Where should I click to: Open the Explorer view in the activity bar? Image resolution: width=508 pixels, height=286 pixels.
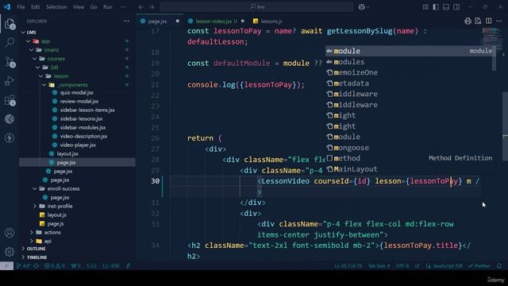10,24
